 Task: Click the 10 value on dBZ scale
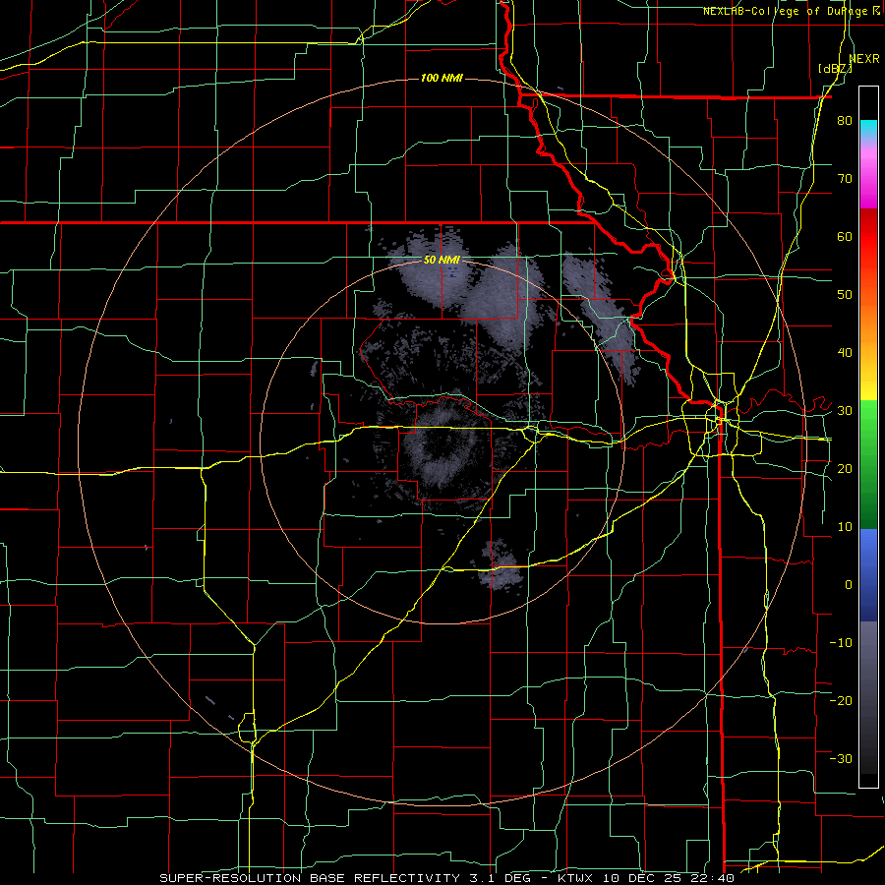click(845, 527)
